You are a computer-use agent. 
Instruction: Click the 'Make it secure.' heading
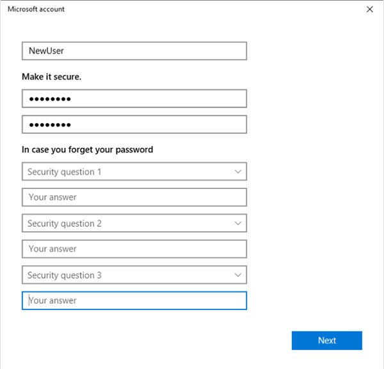[x=51, y=77]
